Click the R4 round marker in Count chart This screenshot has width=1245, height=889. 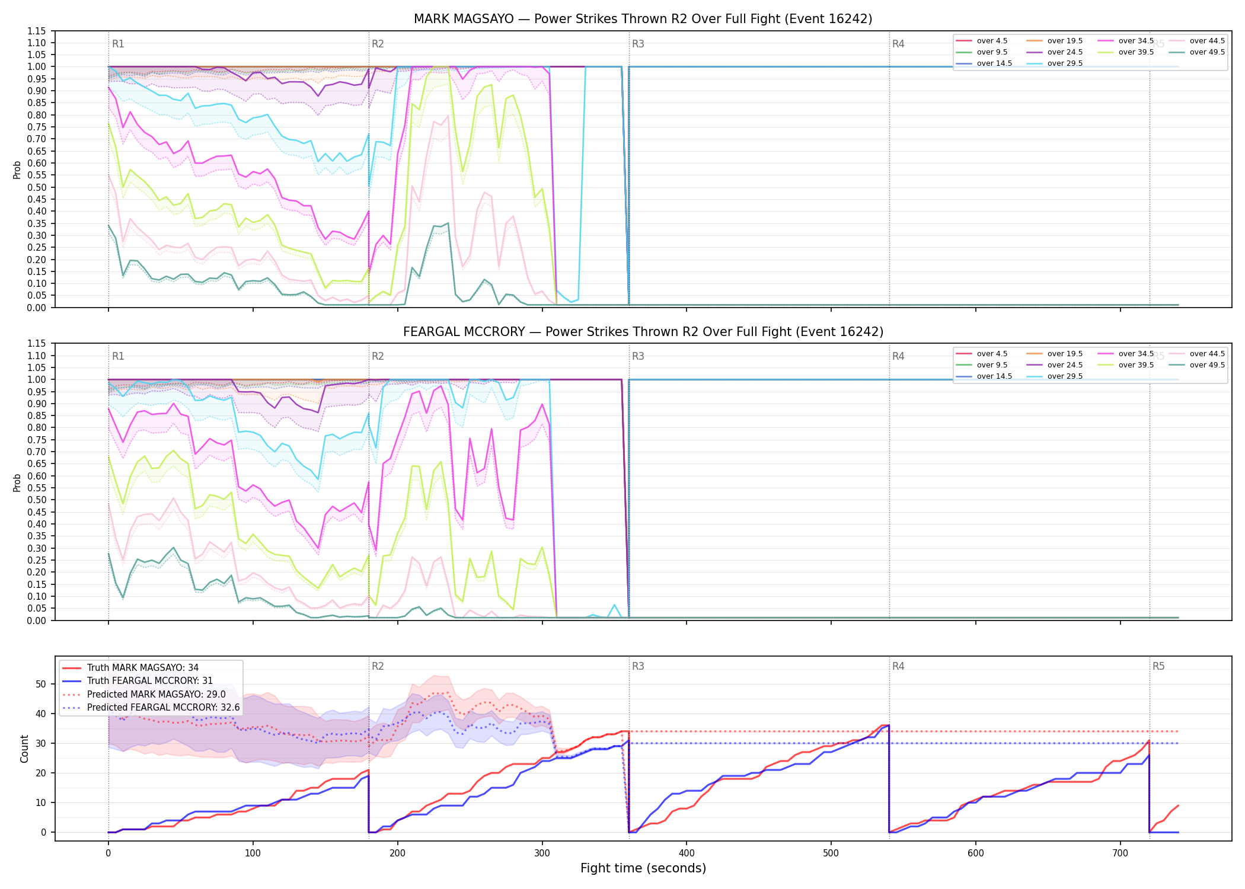[x=898, y=666]
